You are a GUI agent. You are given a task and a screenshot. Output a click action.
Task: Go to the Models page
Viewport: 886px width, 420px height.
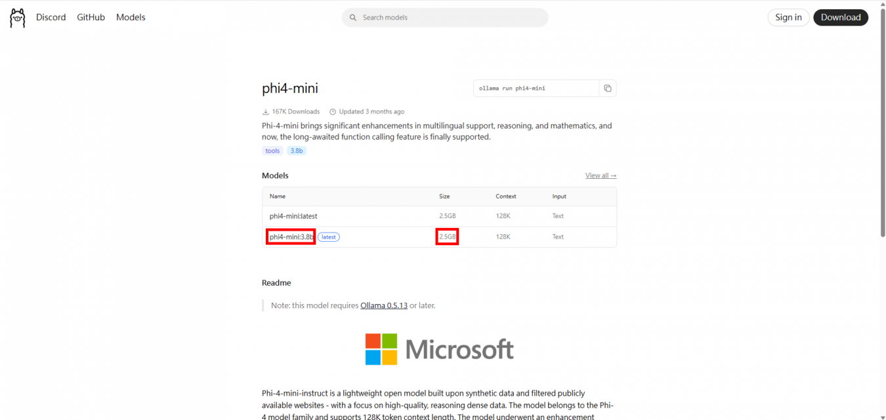(x=131, y=18)
